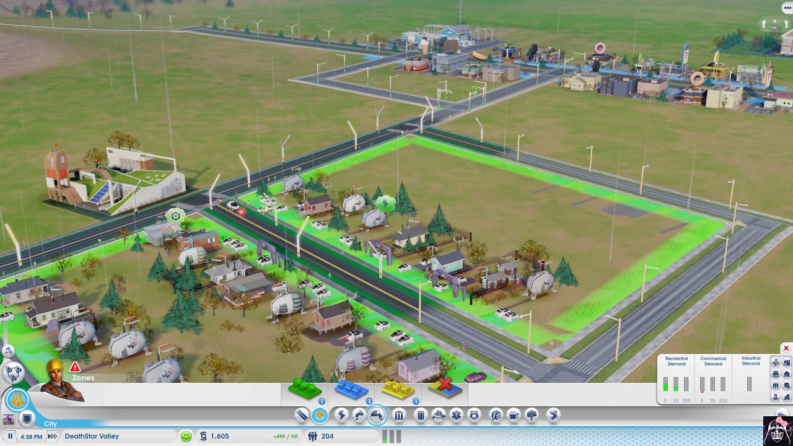Open the Sewage menu

[x=377, y=415]
